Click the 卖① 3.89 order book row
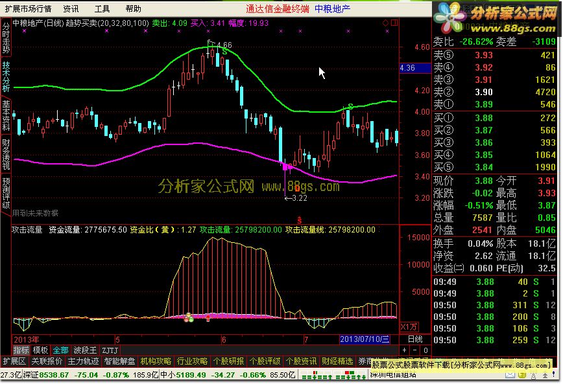The image size is (563, 384). (494, 104)
